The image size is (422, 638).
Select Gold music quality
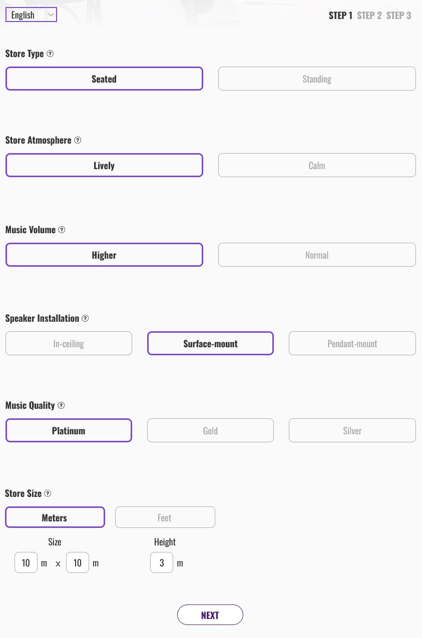pos(210,430)
